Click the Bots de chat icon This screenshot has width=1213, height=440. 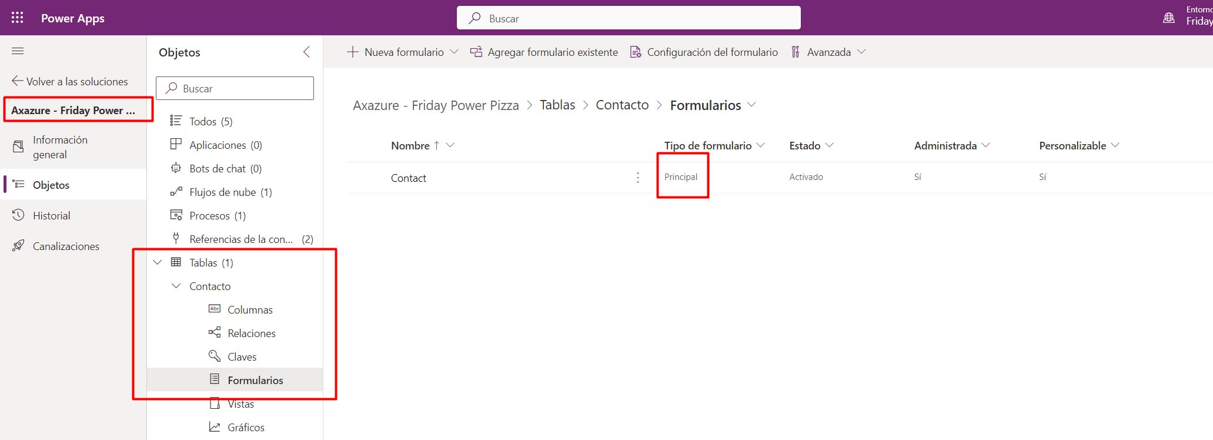[x=176, y=168]
